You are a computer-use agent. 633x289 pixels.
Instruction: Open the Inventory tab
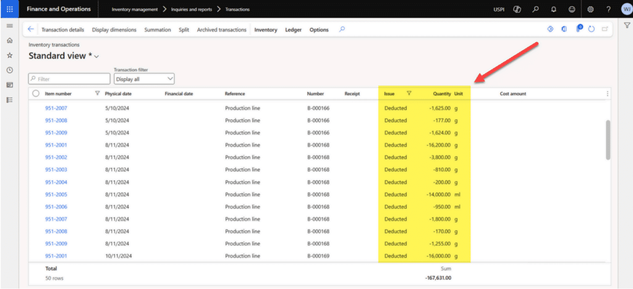click(266, 30)
